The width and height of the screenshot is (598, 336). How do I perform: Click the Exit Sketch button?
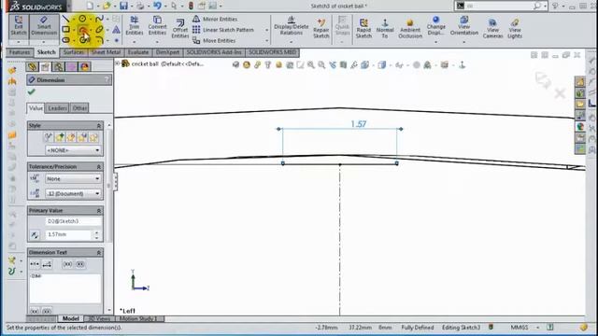pos(19,26)
